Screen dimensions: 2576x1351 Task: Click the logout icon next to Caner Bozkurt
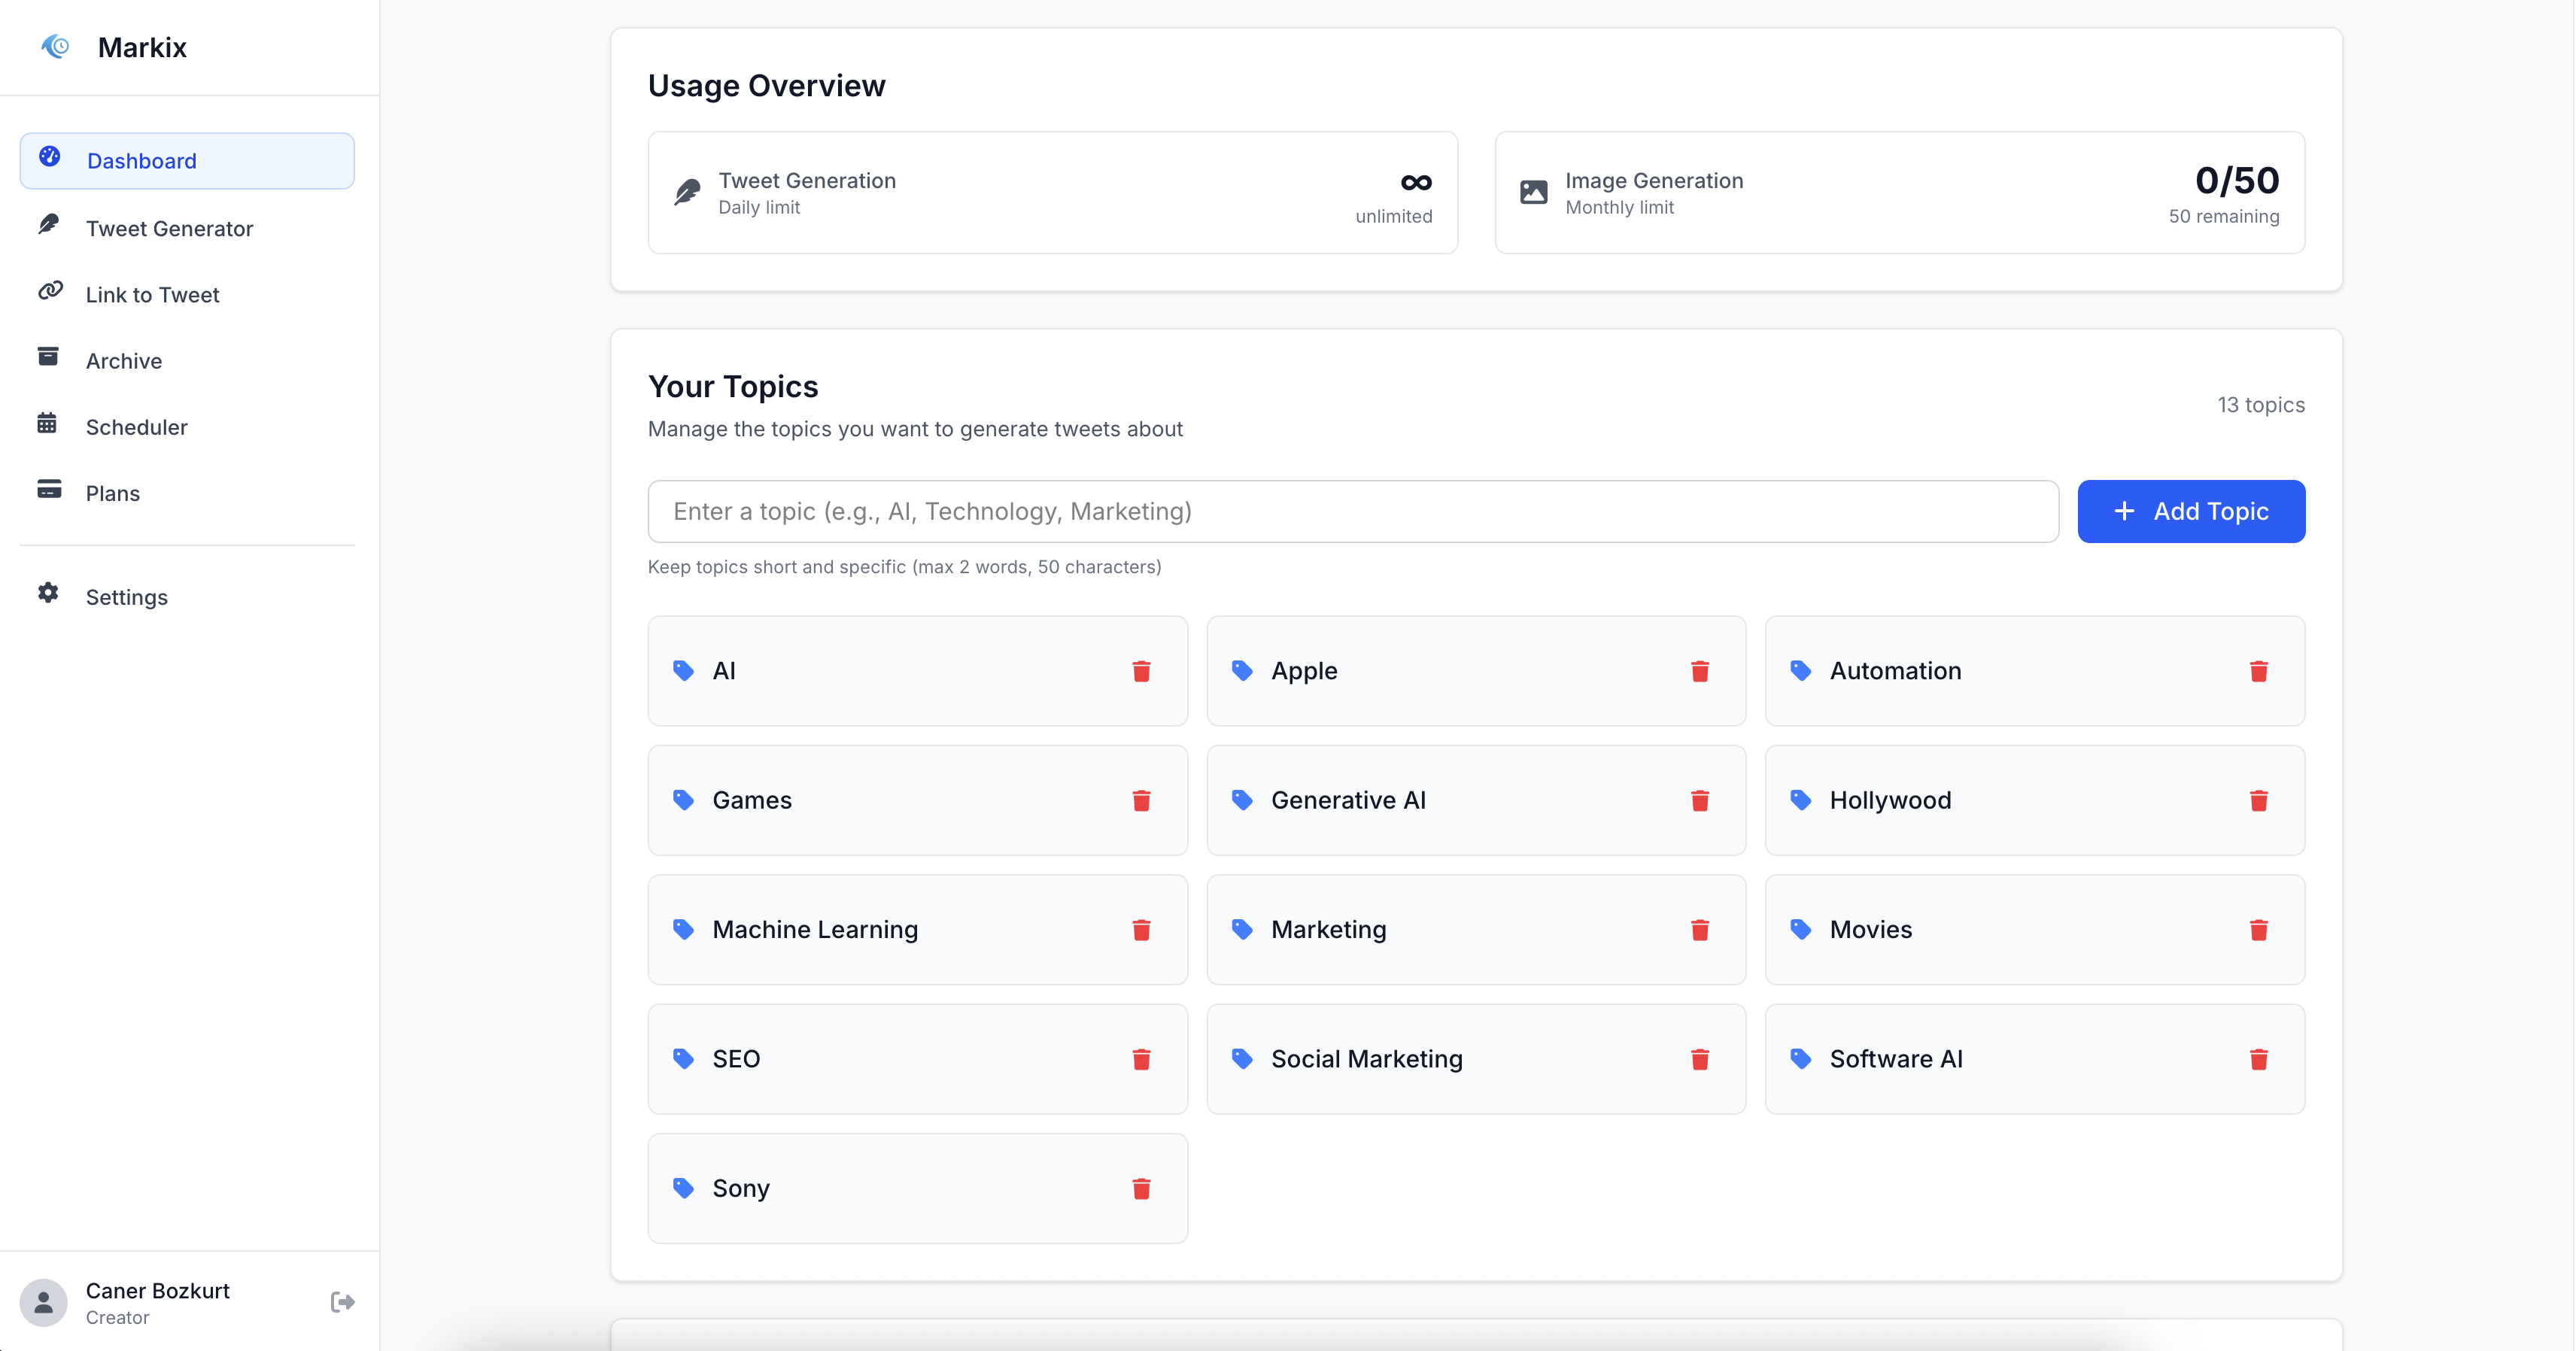(342, 1301)
